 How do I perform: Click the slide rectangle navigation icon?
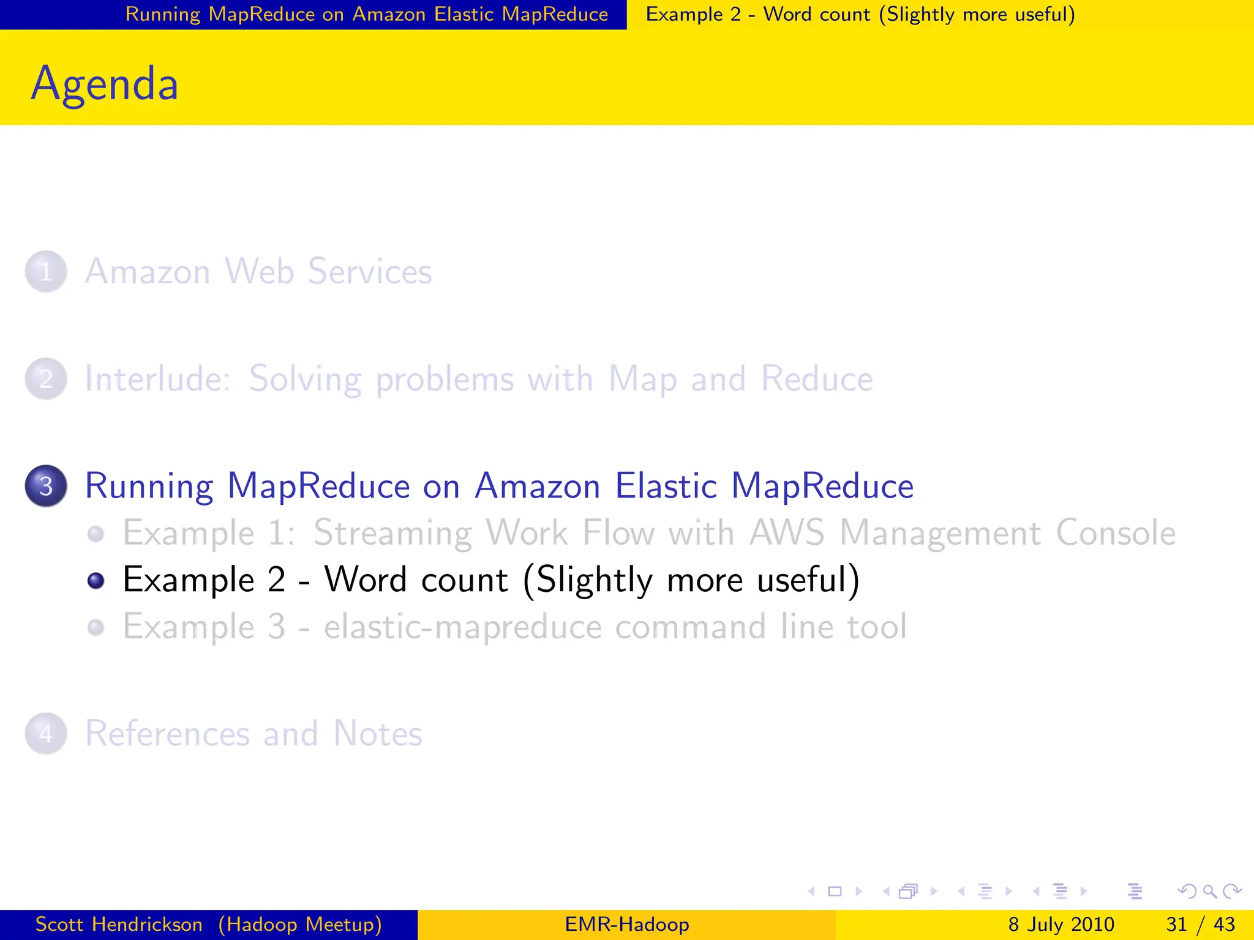835,892
